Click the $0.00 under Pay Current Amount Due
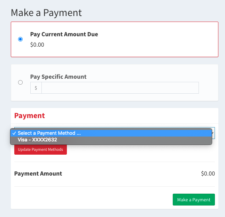Image resolution: width=225 pixels, height=217 pixels. point(37,45)
